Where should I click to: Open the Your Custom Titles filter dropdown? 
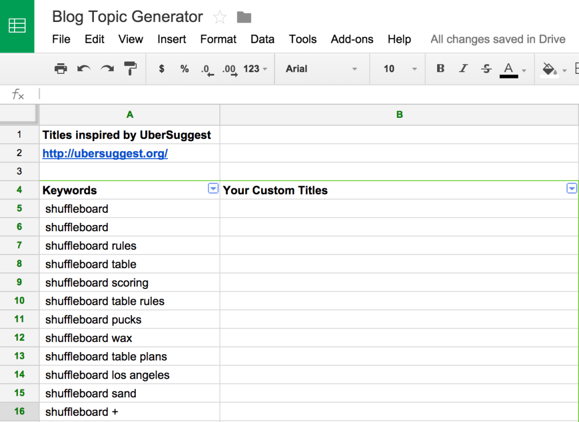[571, 188]
